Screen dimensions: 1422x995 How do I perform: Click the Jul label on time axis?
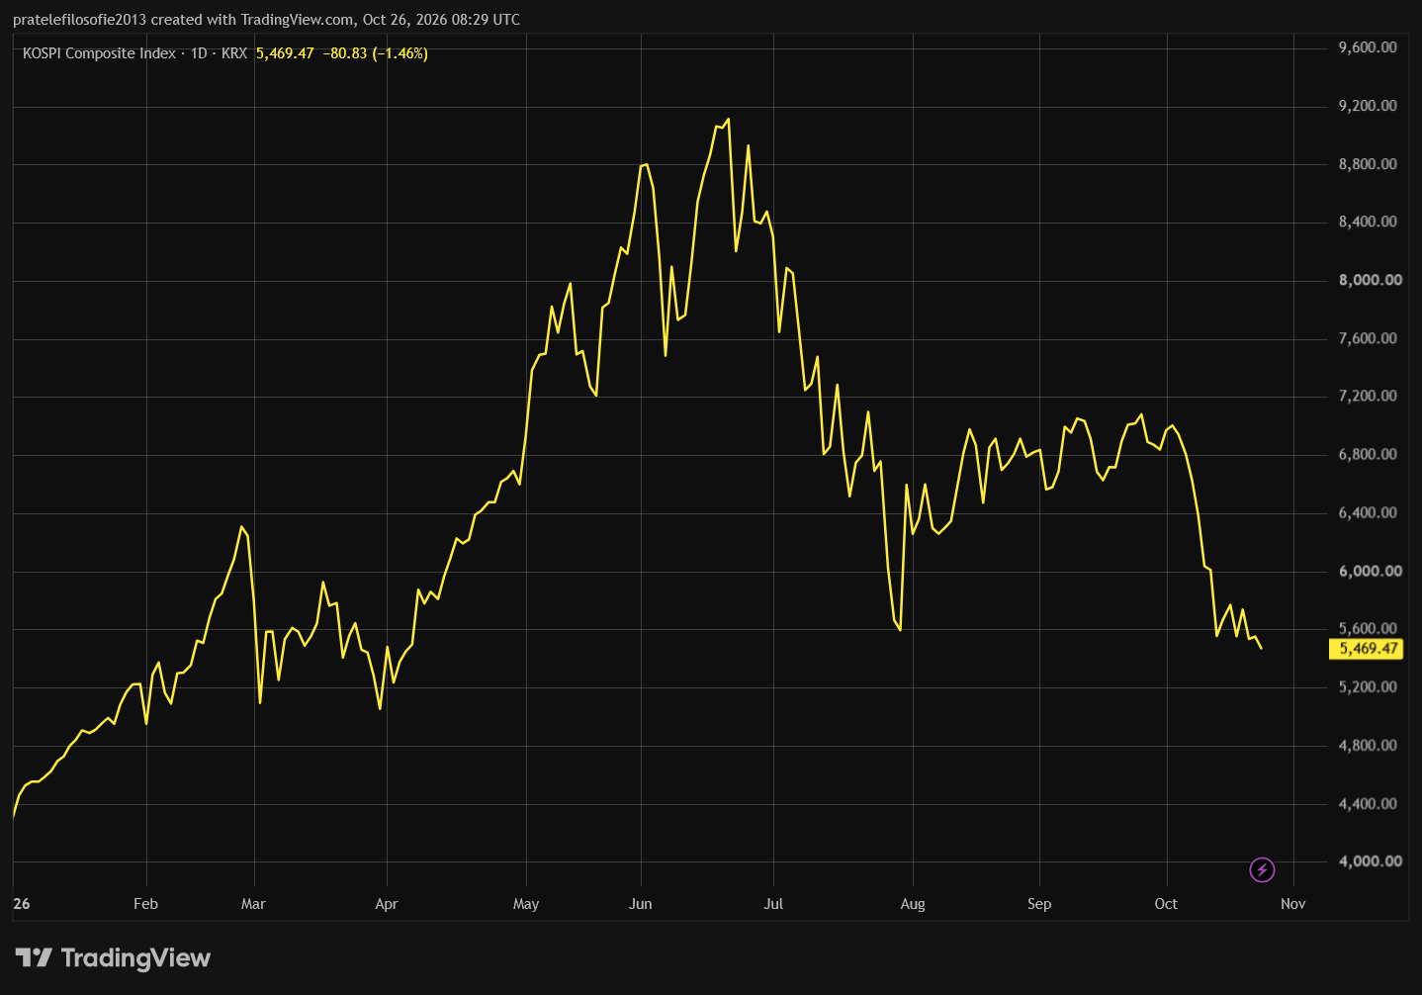tap(773, 903)
